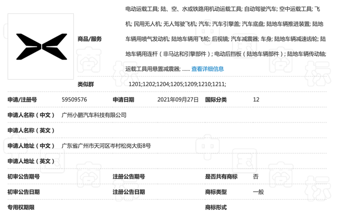Click the international class value 12
Image resolution: width=337 pixels, height=213 pixels.
point(256,100)
